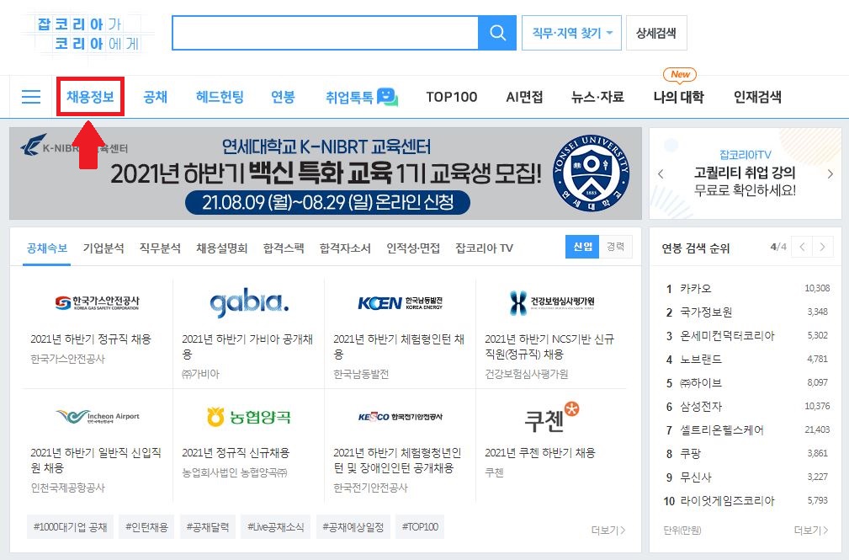Viewport: 849px width, 560px height.
Task: Click the KESCO 한국전기안전공사 logo
Action: pyautogui.click(x=401, y=416)
